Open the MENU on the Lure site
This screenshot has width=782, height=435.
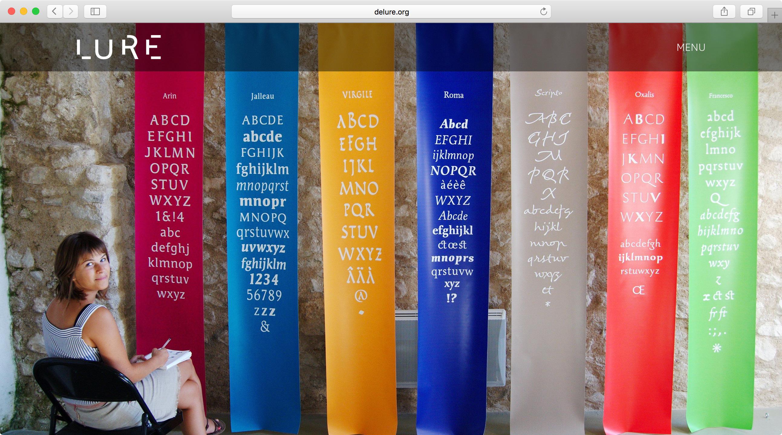click(691, 47)
